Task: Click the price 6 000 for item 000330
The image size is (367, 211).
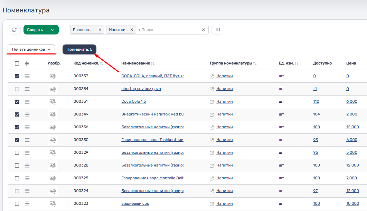Action: coord(351,140)
